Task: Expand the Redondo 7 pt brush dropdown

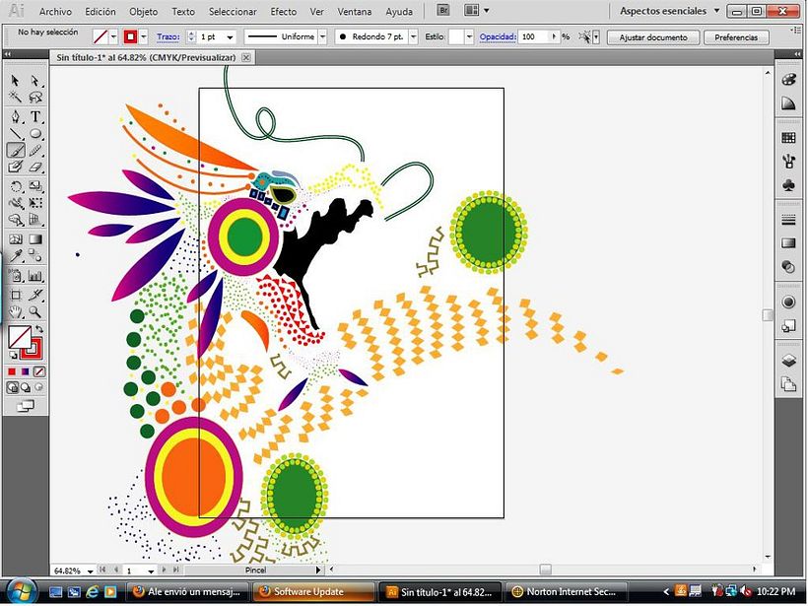Action: pos(413,36)
